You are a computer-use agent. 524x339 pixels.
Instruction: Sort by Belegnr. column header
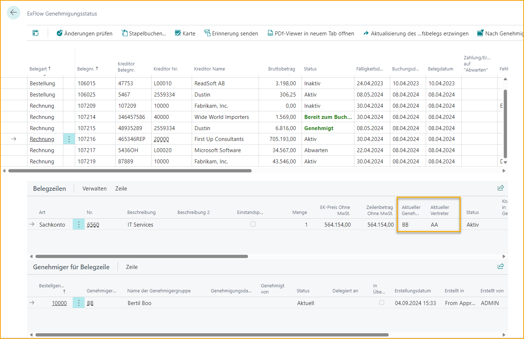pyautogui.click(x=88, y=69)
